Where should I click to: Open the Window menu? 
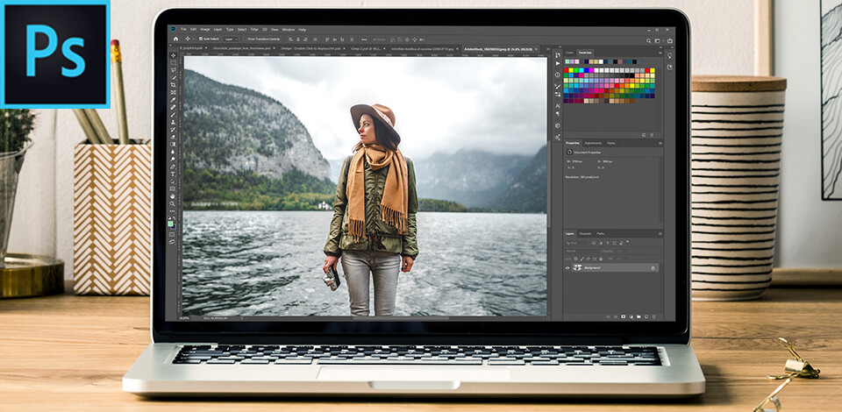coord(289,30)
